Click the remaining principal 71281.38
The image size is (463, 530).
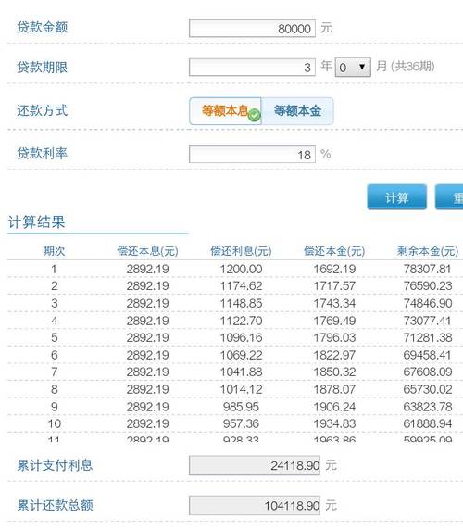click(428, 337)
